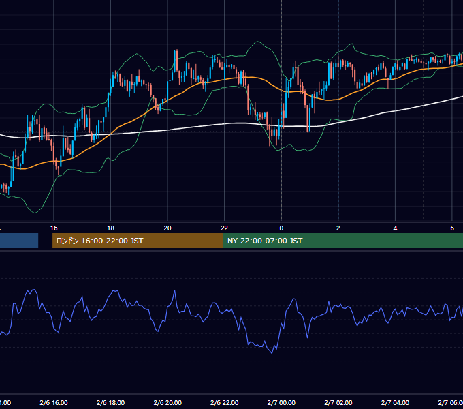Click the blue session bar before London
The width and height of the screenshot is (463, 409).
(19, 241)
